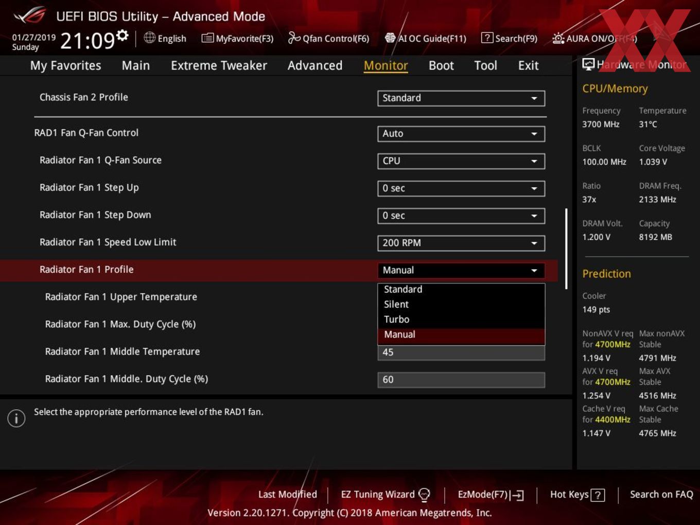Click the info circle icon
The height and width of the screenshot is (525, 700).
pyautogui.click(x=16, y=418)
